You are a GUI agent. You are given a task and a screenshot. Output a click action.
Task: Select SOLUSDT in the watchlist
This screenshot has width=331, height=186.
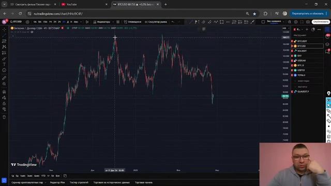(x=307, y=51)
